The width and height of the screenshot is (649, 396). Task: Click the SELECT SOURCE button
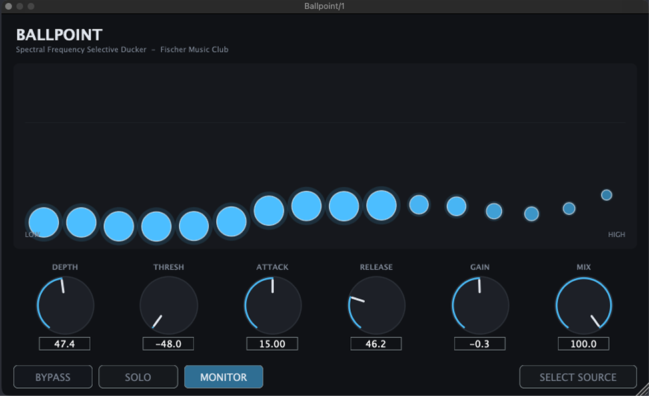(x=578, y=377)
